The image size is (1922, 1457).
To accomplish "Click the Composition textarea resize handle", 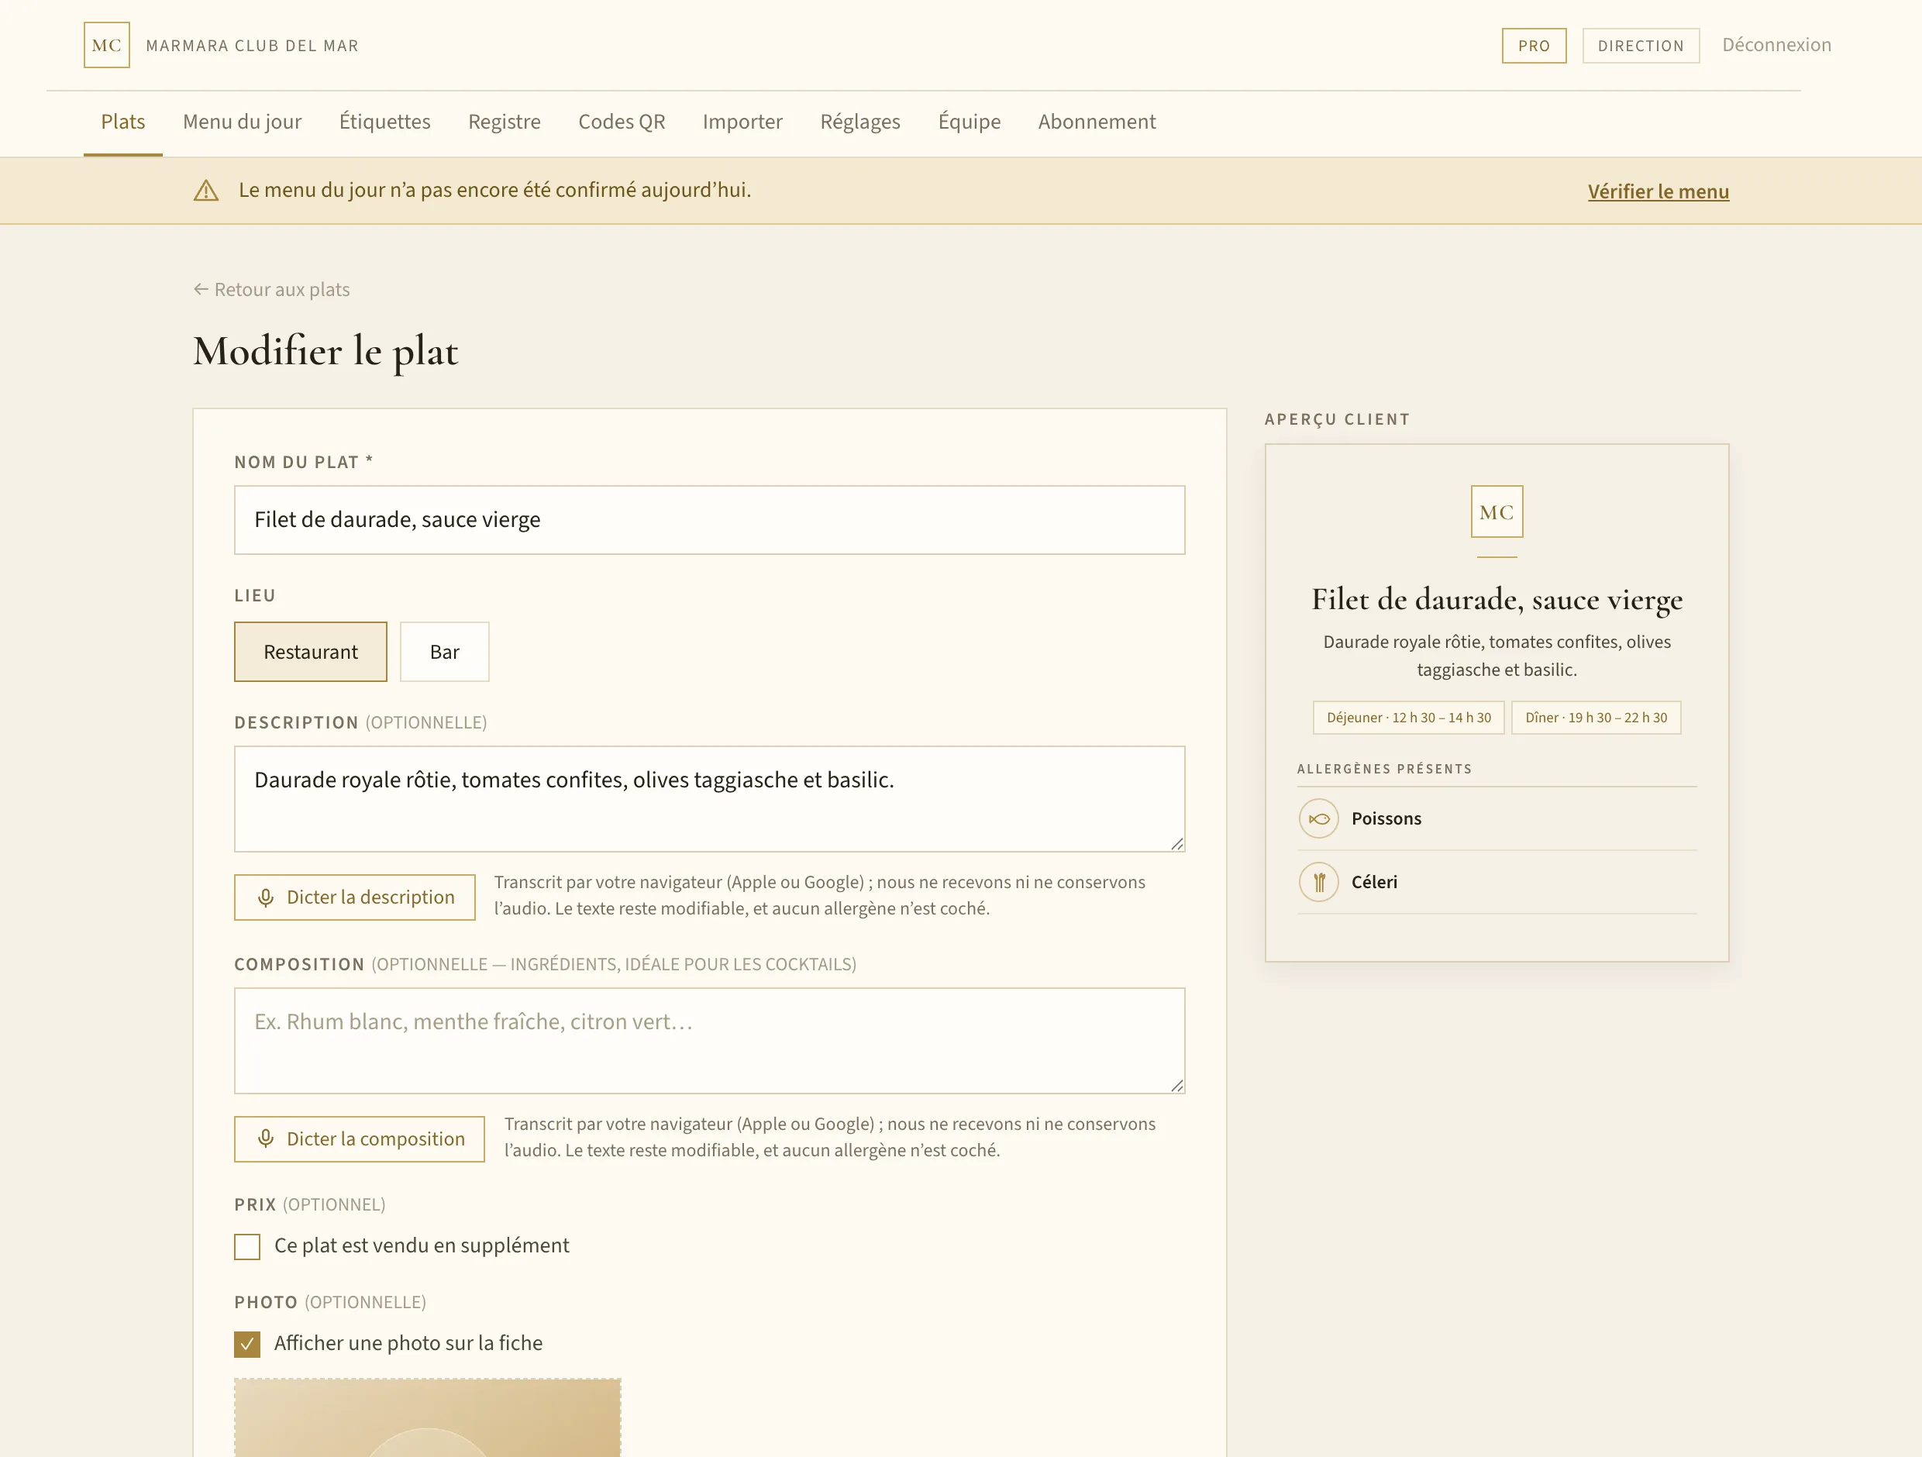I will pyautogui.click(x=1177, y=1085).
